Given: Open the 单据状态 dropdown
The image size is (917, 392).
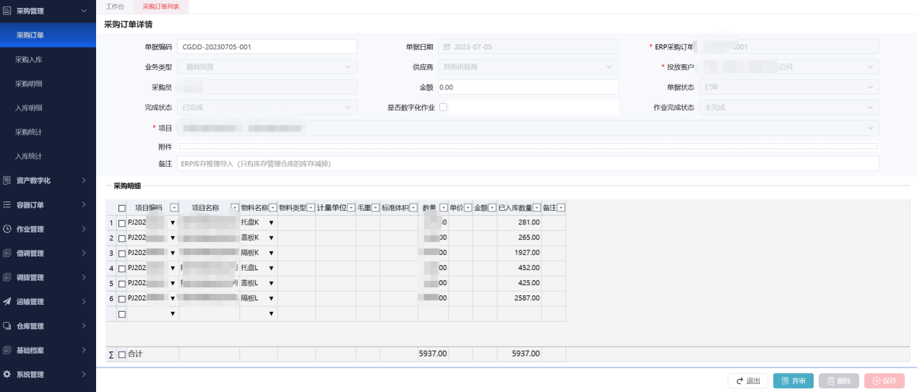Looking at the screenshot, I should pos(789,87).
